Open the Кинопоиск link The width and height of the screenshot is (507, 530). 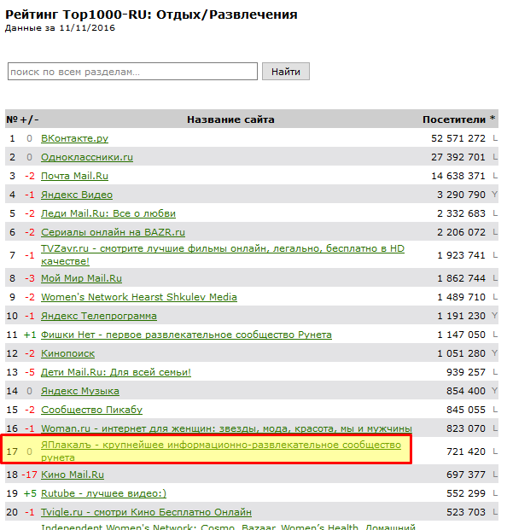[x=67, y=353]
